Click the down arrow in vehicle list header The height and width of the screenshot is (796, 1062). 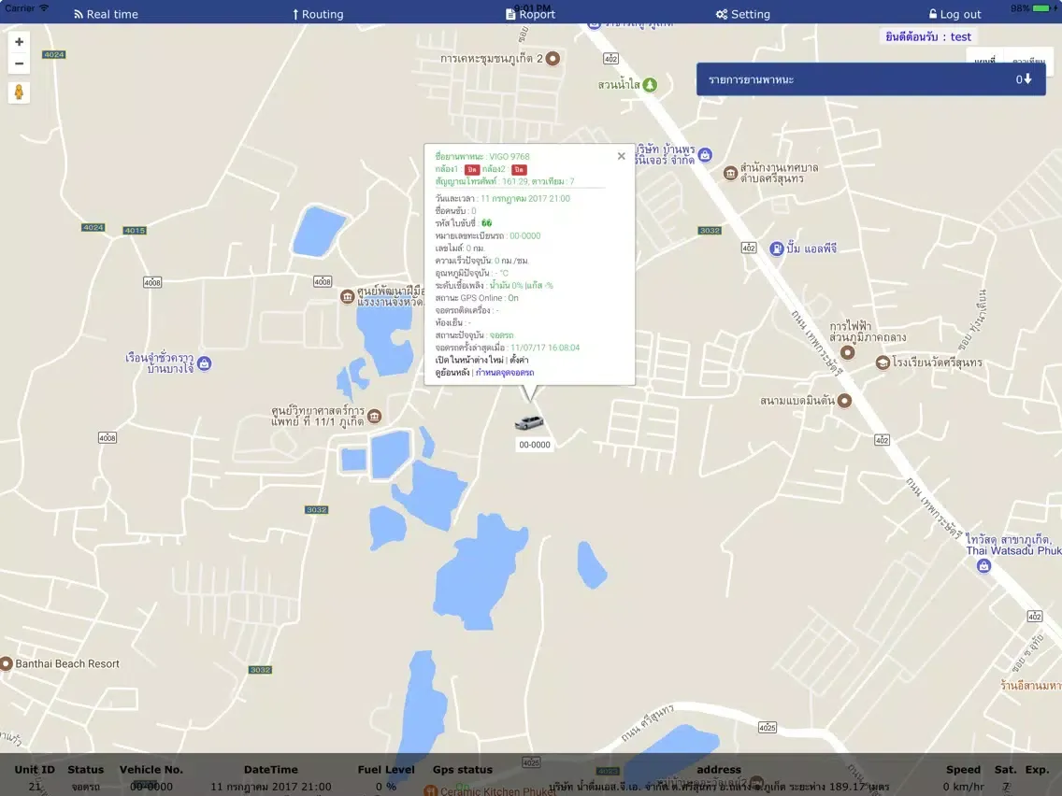pos(1027,79)
